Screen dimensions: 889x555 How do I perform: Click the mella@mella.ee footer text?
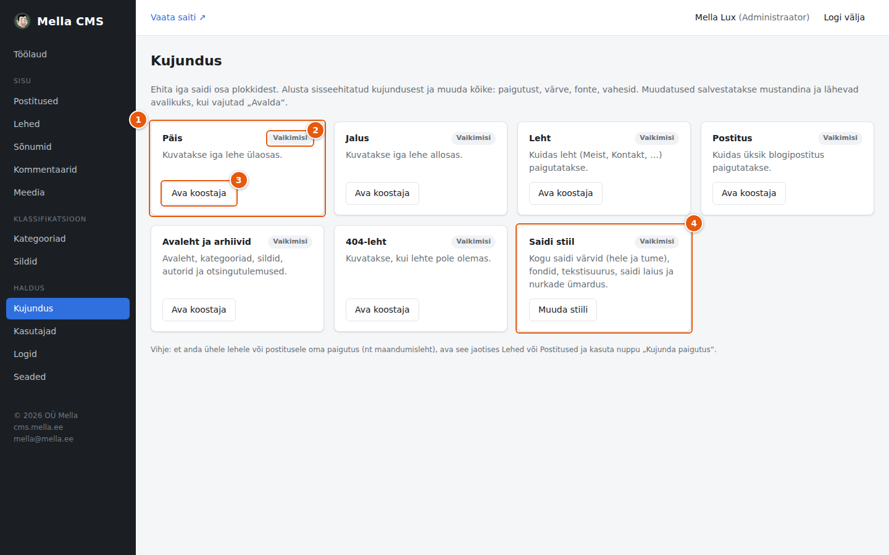click(x=43, y=439)
